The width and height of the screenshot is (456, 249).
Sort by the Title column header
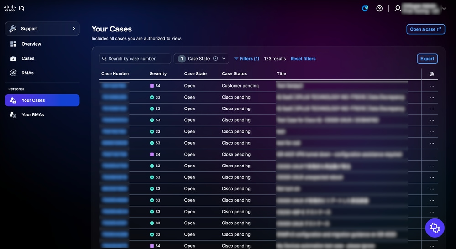coord(282,74)
